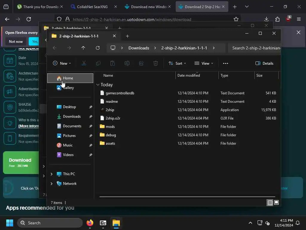This screenshot has height=230, width=306.
Task: Click the horizontal scrollbar in file list
Action: pos(187,197)
